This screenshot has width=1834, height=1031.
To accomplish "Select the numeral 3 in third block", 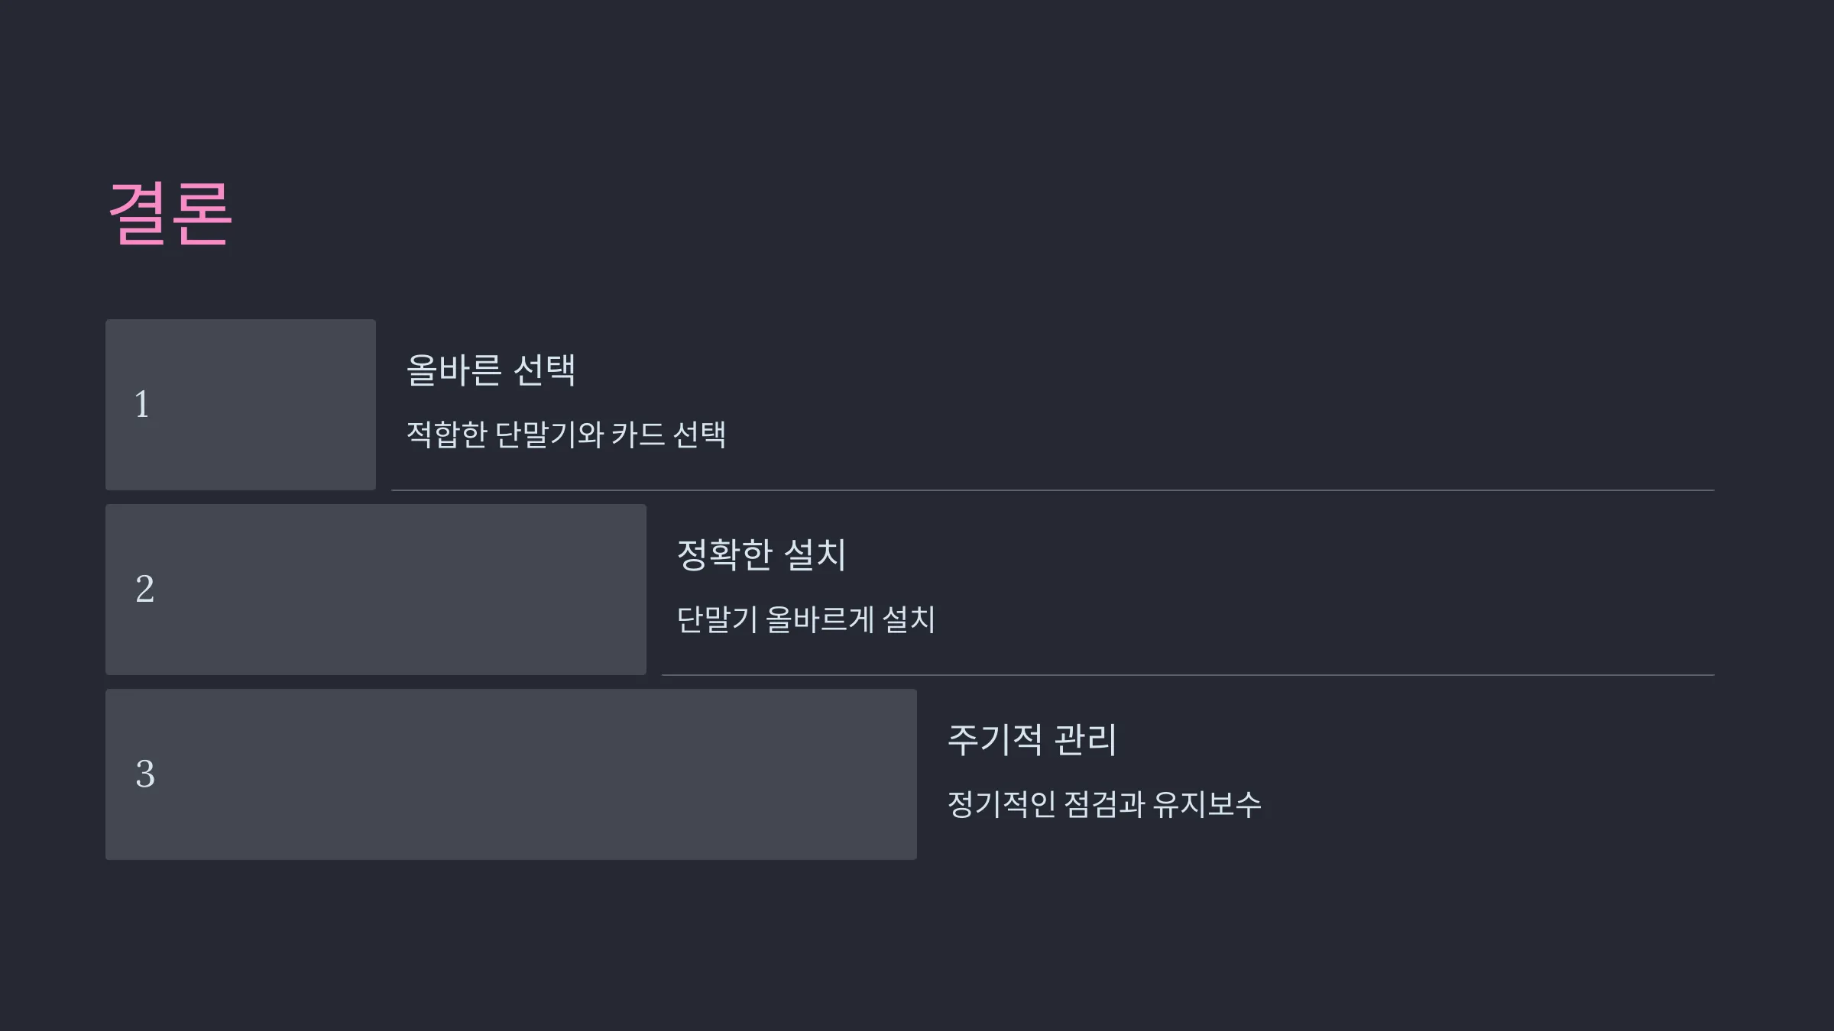I will click(x=145, y=774).
